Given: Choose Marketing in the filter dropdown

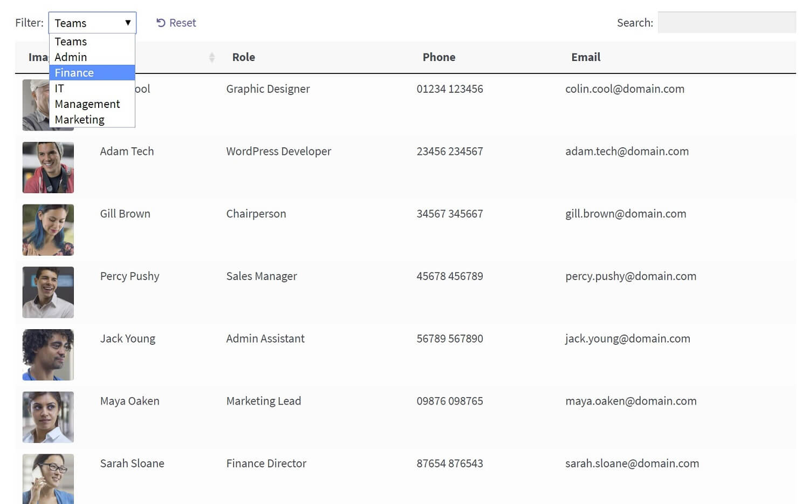Looking at the screenshot, I should tap(79, 119).
